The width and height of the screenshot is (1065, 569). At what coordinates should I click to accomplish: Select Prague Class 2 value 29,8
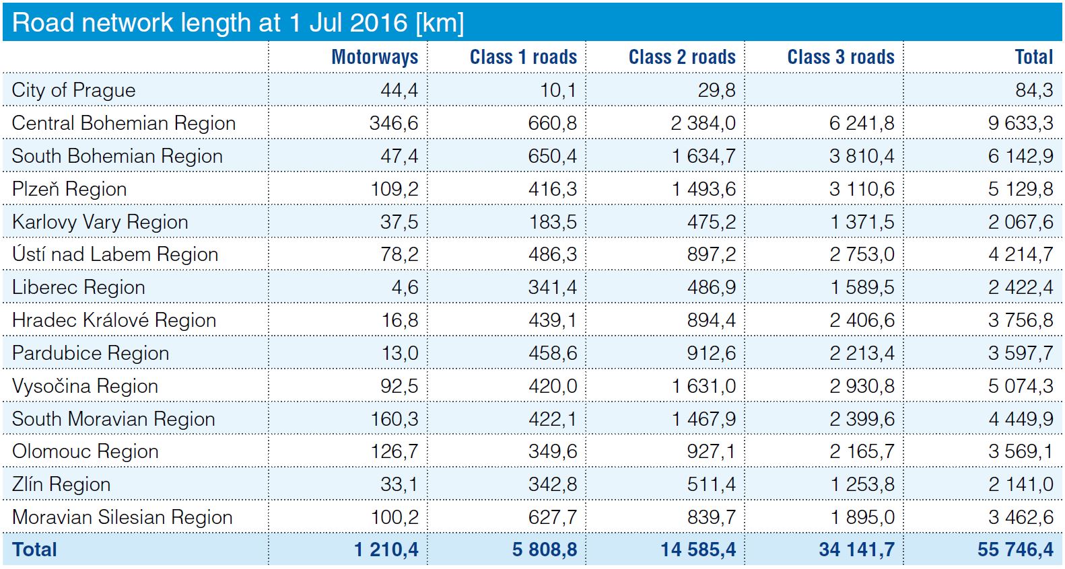[x=717, y=90]
